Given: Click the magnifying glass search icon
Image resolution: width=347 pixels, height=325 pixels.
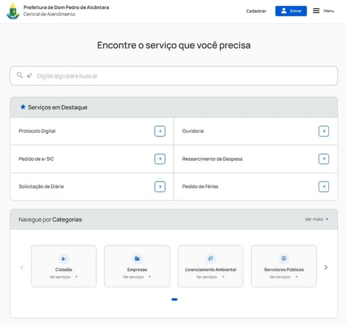Looking at the screenshot, I should tap(20, 76).
